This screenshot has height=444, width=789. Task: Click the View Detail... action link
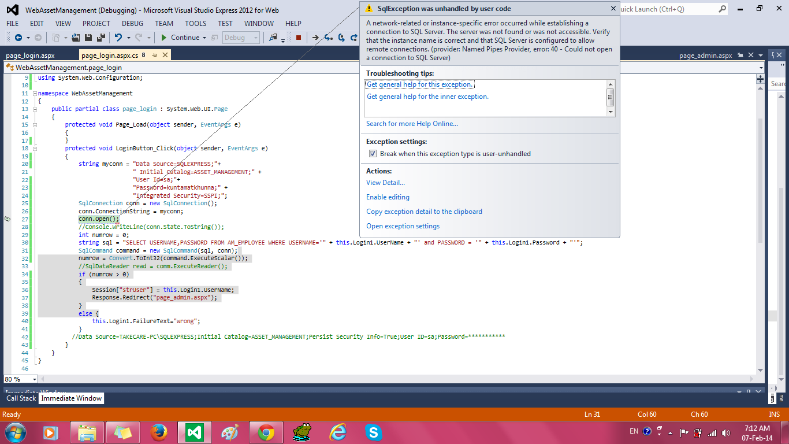tap(385, 183)
